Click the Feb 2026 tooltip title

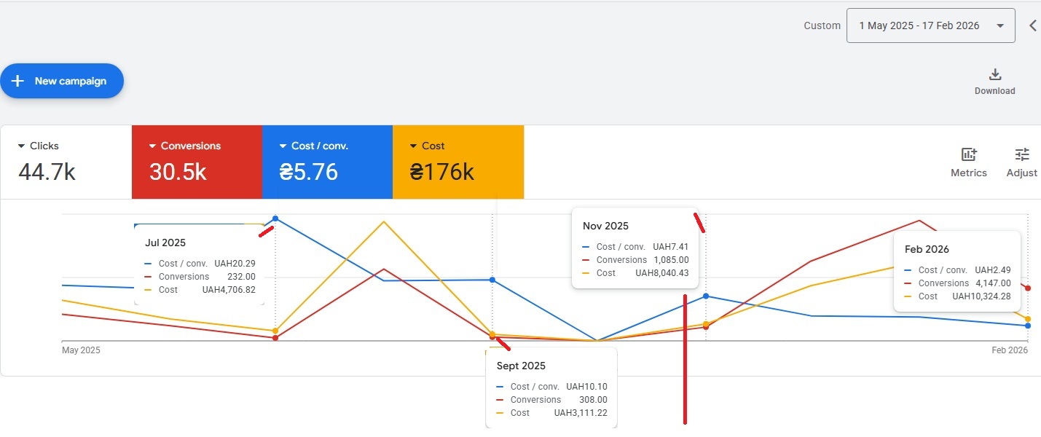pos(927,249)
